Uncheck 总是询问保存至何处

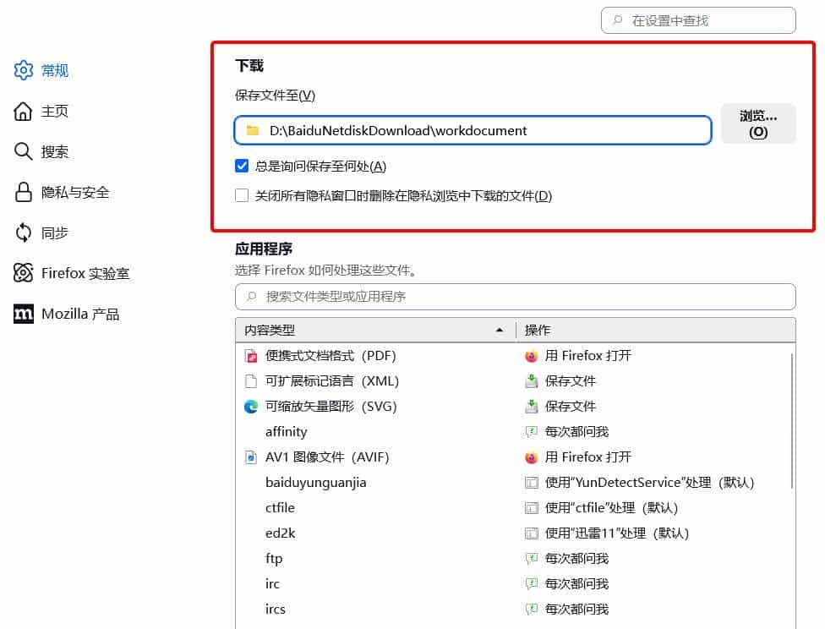coord(242,166)
